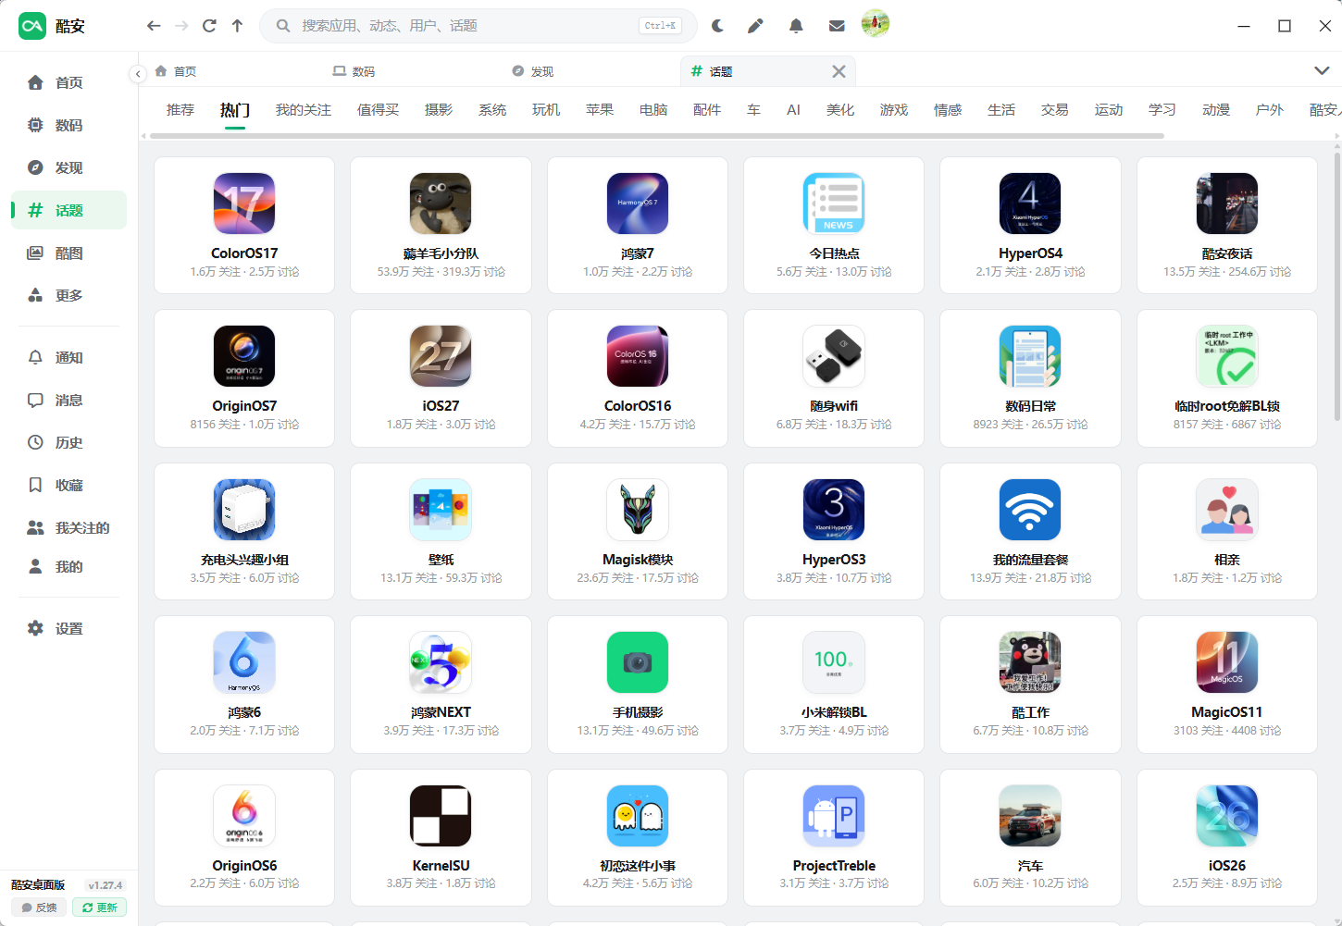Click the vertical page scrollbar
Viewport: 1342px width, 926px height.
pos(1337,287)
